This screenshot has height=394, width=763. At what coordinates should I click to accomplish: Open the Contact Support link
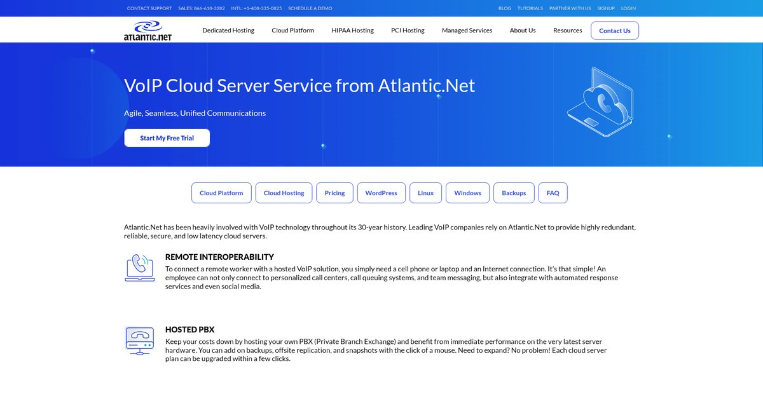(149, 8)
